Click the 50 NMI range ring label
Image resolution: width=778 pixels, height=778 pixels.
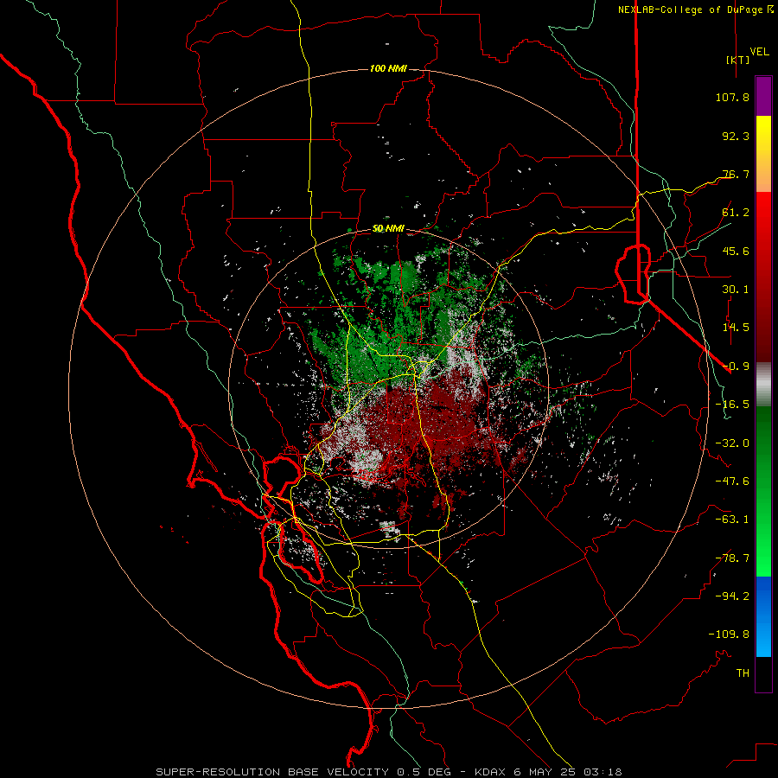point(388,229)
